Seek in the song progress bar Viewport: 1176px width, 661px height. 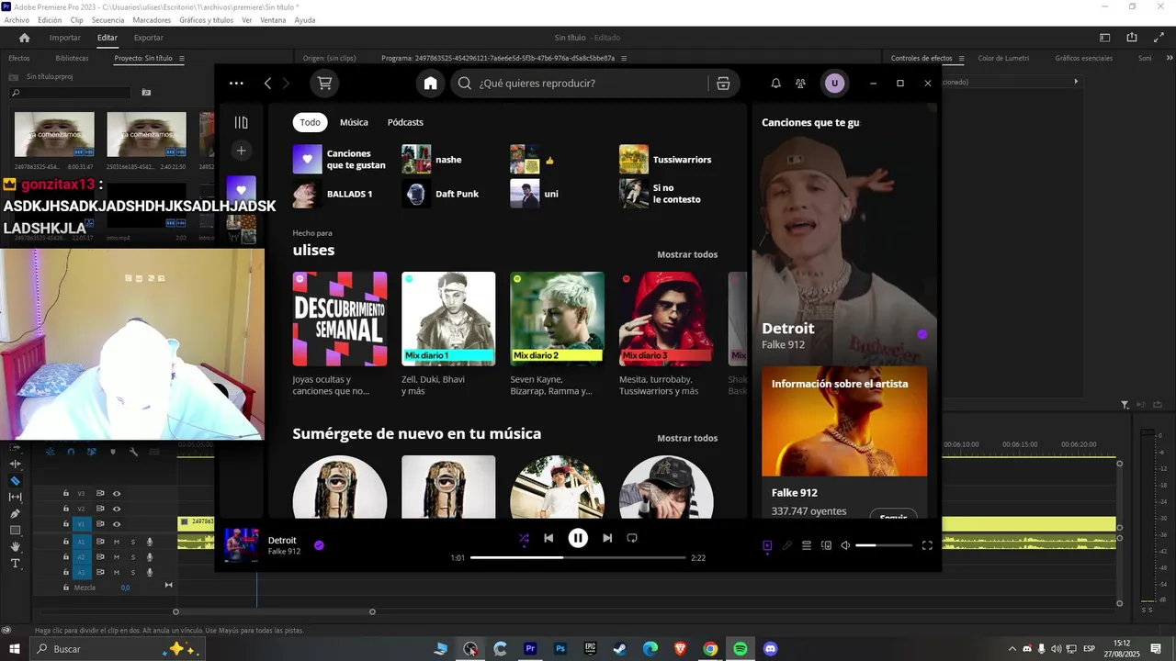(578, 557)
